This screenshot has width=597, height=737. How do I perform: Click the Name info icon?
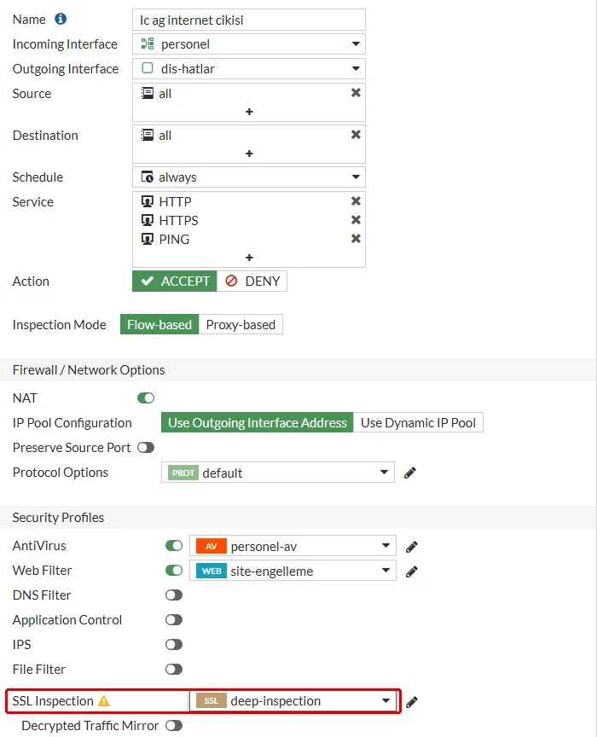[x=61, y=19]
